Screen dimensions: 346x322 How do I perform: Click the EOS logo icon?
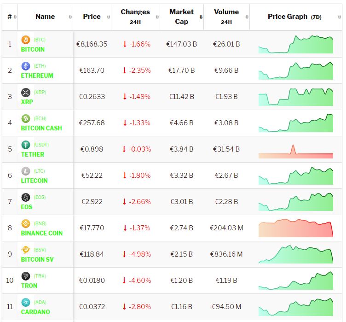26,198
